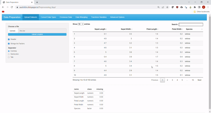Image resolution: width=211 pixels, height=113 pixels.
Task: Sort by Petal.Length column
Action: (152, 29)
